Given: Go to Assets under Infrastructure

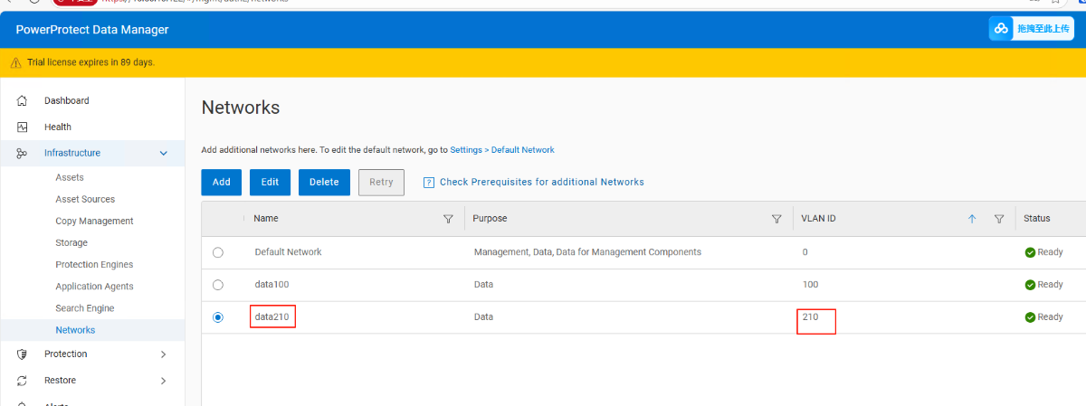Looking at the screenshot, I should (70, 177).
